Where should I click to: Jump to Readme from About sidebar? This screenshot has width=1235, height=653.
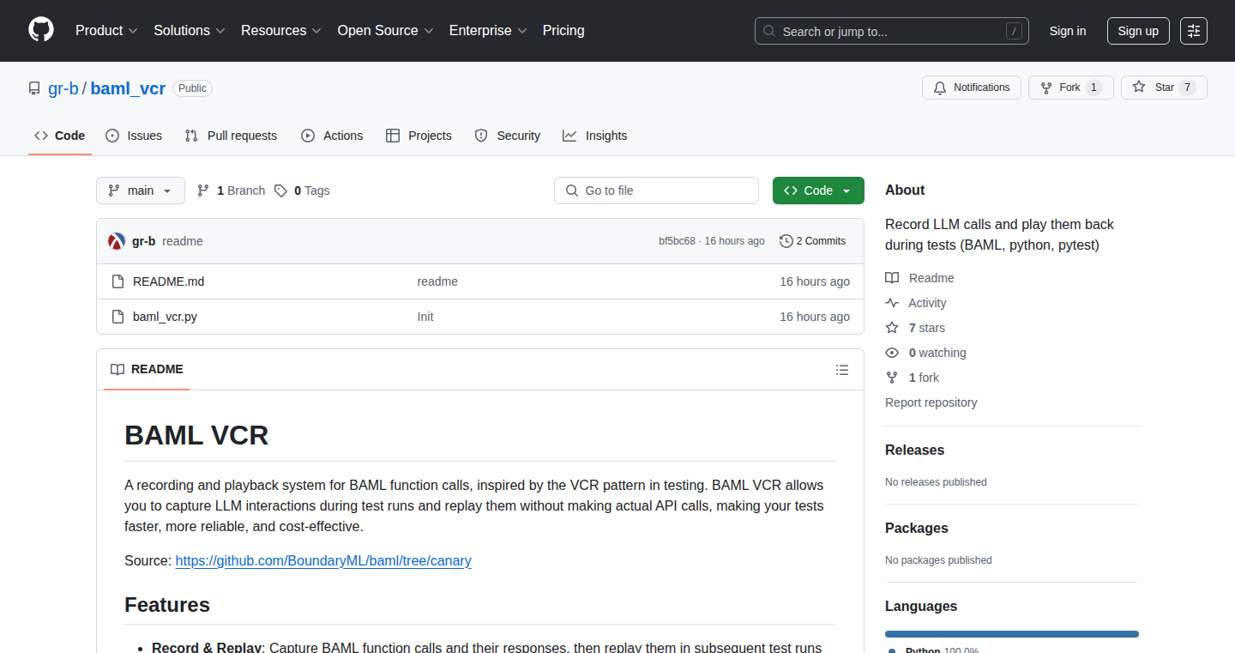click(x=931, y=278)
